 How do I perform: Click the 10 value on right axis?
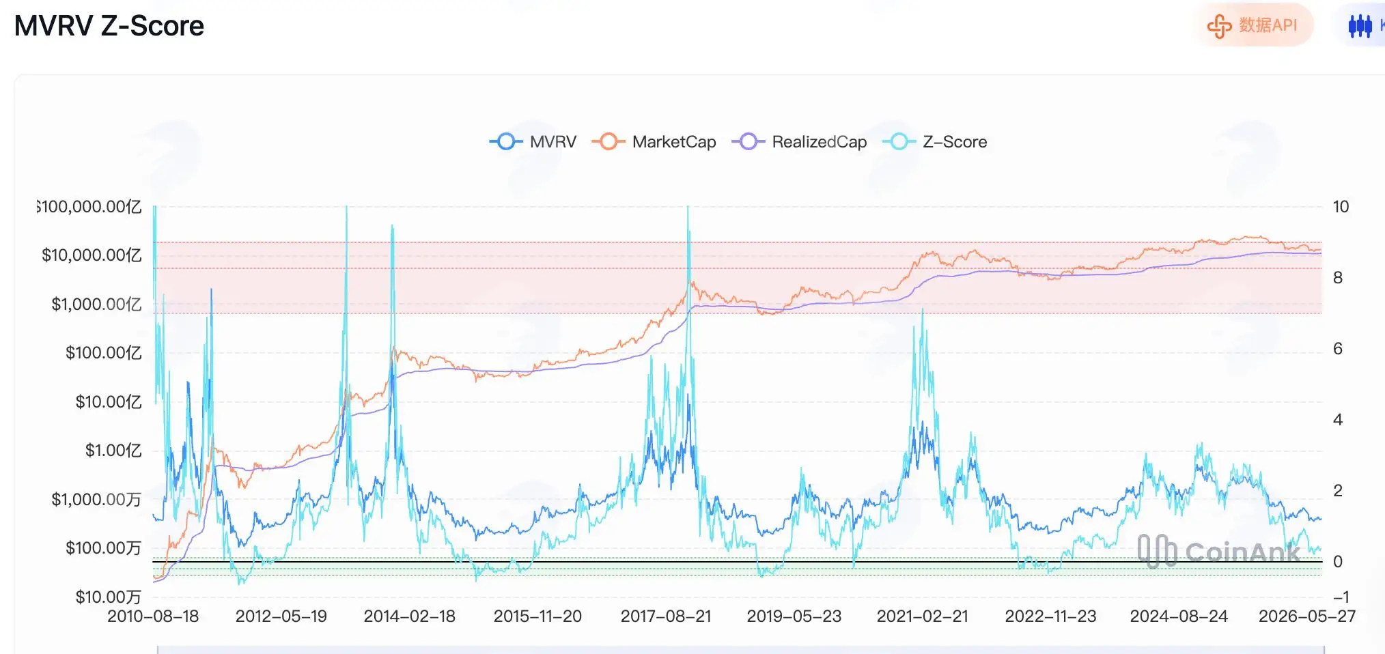pyautogui.click(x=1341, y=207)
